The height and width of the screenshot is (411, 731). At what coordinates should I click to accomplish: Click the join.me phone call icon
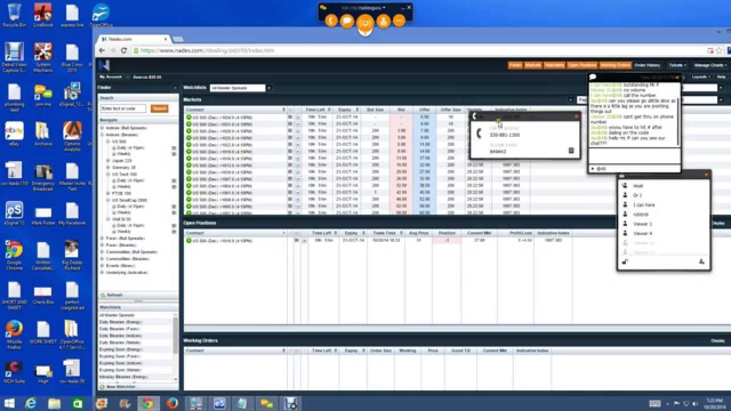point(331,21)
